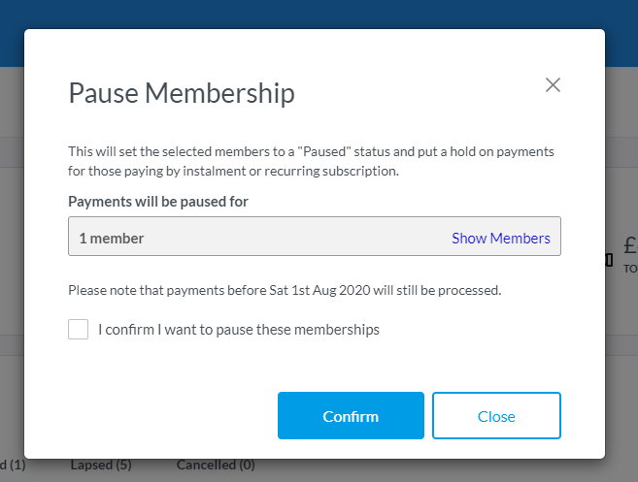The height and width of the screenshot is (482, 638).
Task: Click the "Paused" status description text
Action: (x=311, y=152)
